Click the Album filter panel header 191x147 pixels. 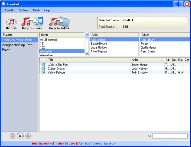(165, 35)
